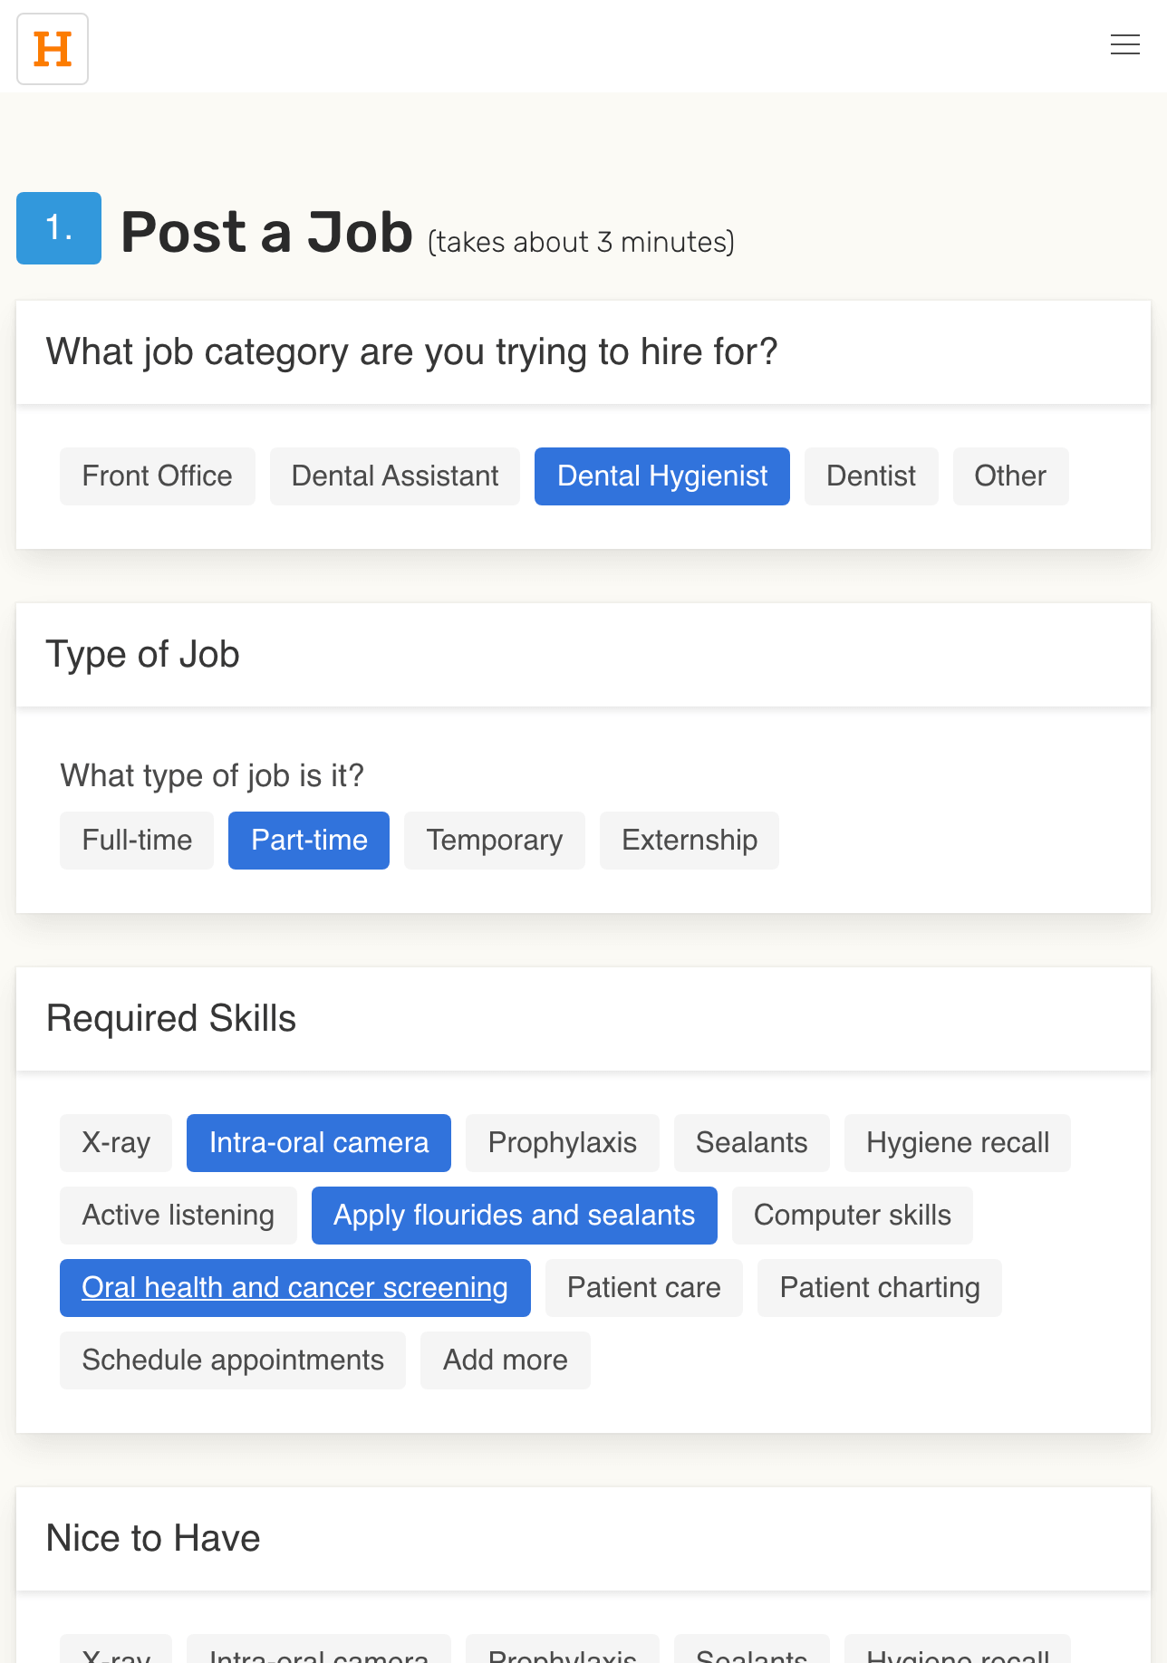Click the orange H logo icon
This screenshot has width=1167, height=1663.
(x=53, y=49)
